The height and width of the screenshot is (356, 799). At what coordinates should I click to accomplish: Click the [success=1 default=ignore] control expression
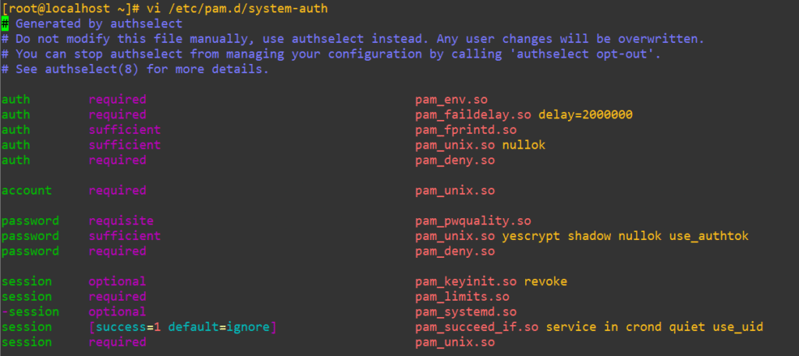(x=183, y=327)
